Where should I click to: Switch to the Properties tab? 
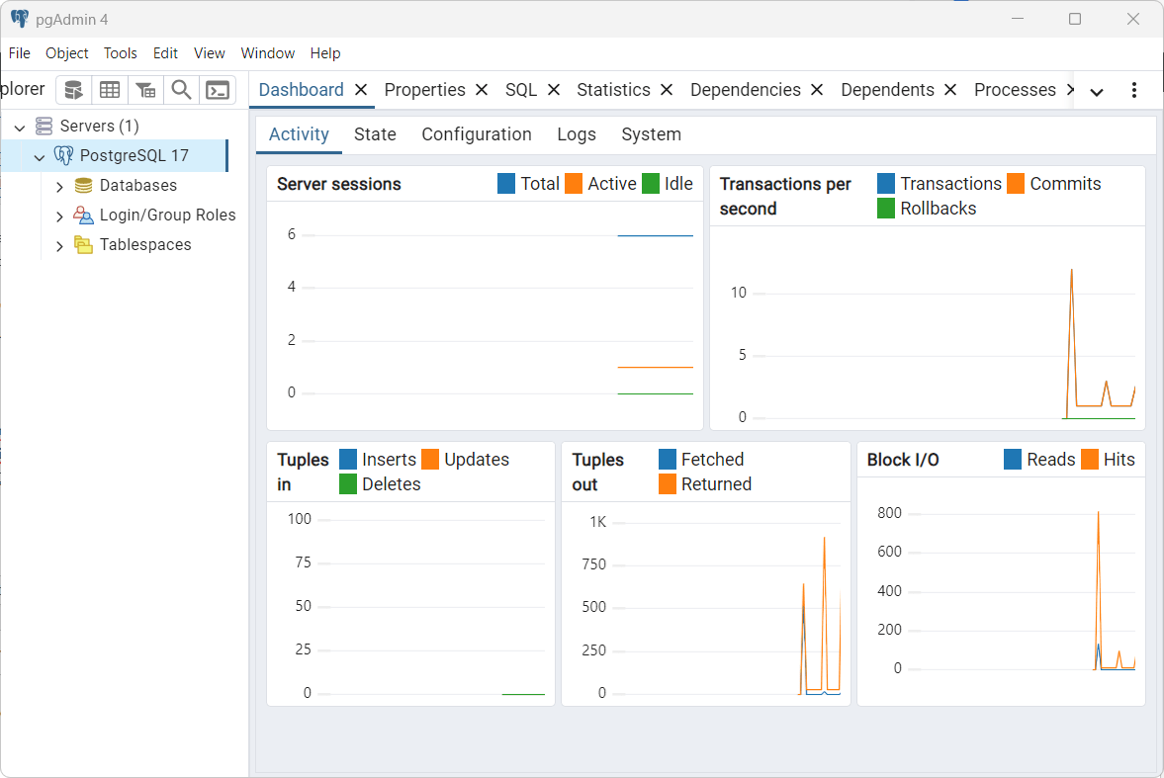(424, 90)
